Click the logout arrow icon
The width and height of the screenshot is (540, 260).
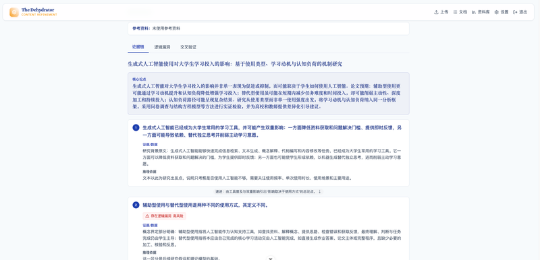pos(515,12)
